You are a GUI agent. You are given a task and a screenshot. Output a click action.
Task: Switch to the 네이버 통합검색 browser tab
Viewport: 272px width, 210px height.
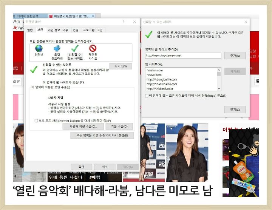pos(30,16)
